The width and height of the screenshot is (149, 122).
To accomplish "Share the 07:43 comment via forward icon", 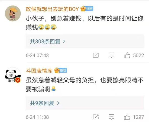I will point(96,55).
